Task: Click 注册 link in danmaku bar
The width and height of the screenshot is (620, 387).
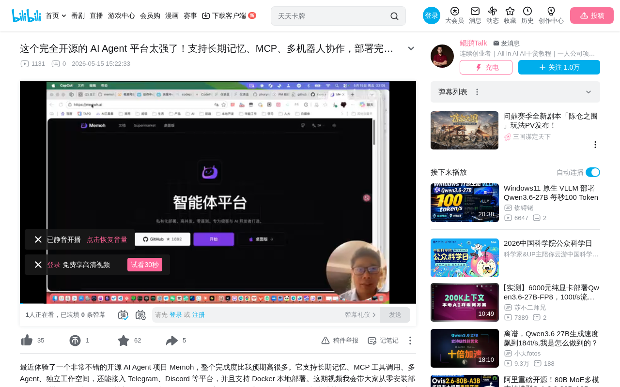Action: 199,315
